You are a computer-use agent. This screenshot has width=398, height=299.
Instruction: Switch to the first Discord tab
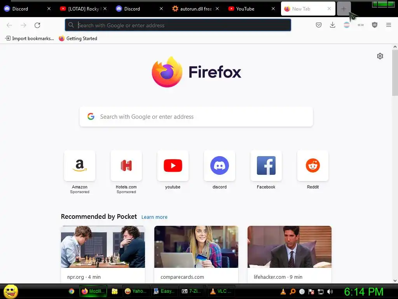28,9
